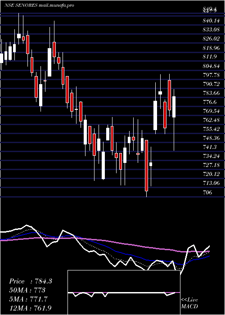The height and width of the screenshot is (315, 225).
Task: Select the 720.12 price level label
Action: [x=211, y=174]
